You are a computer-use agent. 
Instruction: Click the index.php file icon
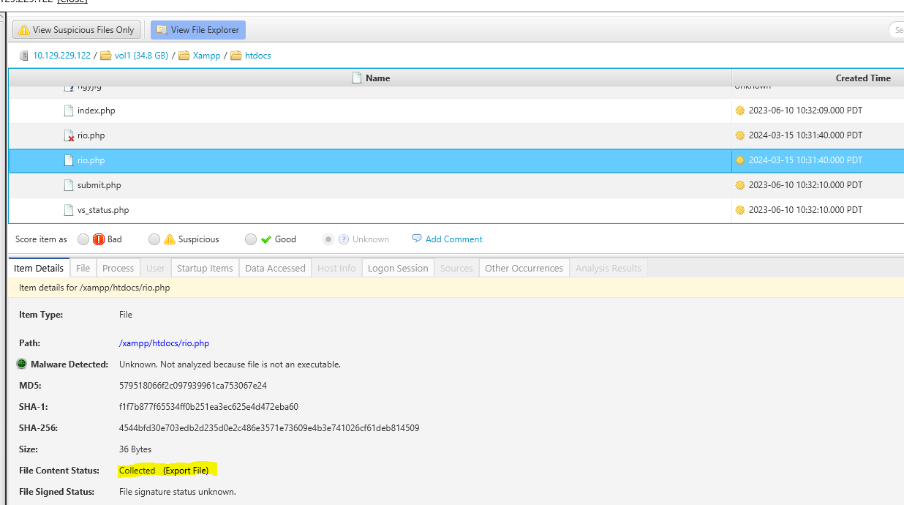[x=69, y=111]
